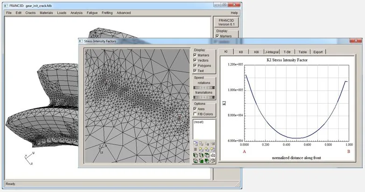Click the first light bulb icon
The height and width of the screenshot is (192, 365).
coord(201,149)
